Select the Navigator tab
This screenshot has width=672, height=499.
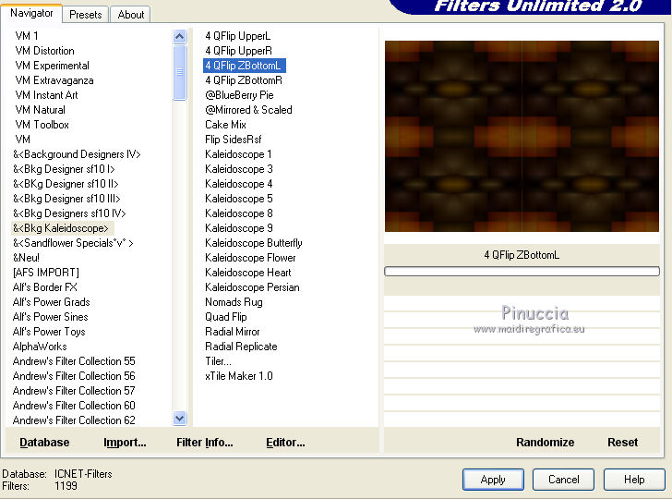click(31, 13)
